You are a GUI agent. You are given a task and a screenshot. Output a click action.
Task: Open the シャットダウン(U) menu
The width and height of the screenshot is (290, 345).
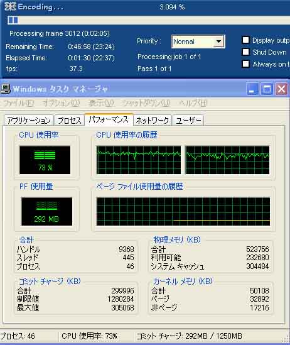pyautogui.click(x=146, y=103)
